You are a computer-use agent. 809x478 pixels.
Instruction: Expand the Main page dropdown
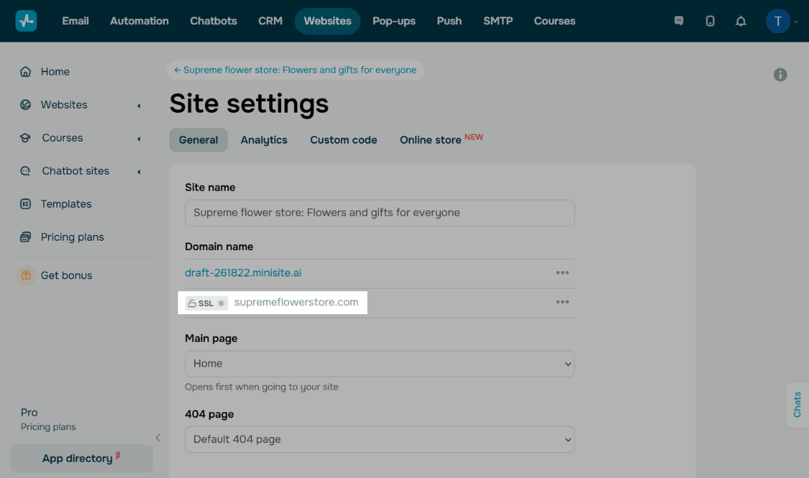(380, 363)
